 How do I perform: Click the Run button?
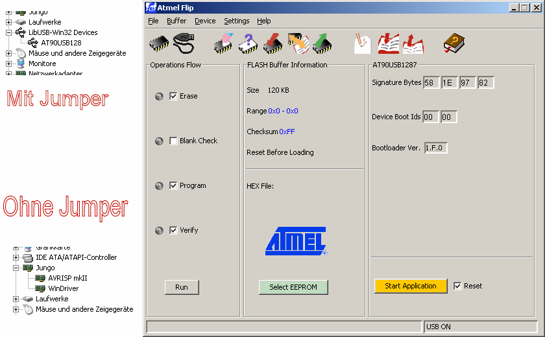click(182, 287)
